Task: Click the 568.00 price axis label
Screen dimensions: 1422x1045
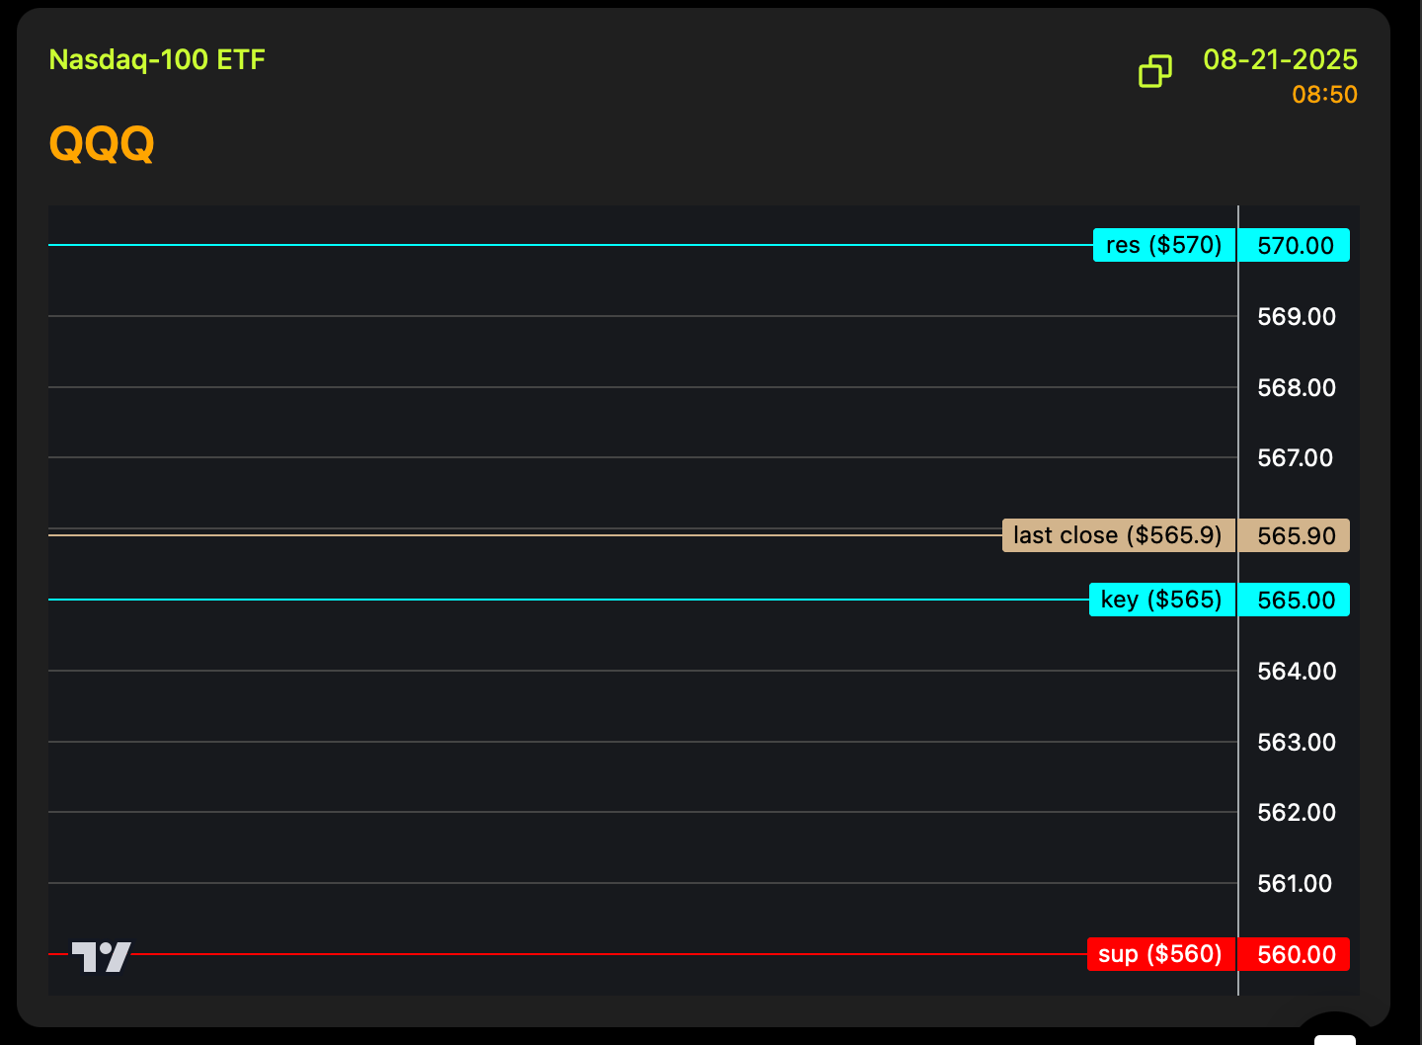Action: [x=1296, y=388]
